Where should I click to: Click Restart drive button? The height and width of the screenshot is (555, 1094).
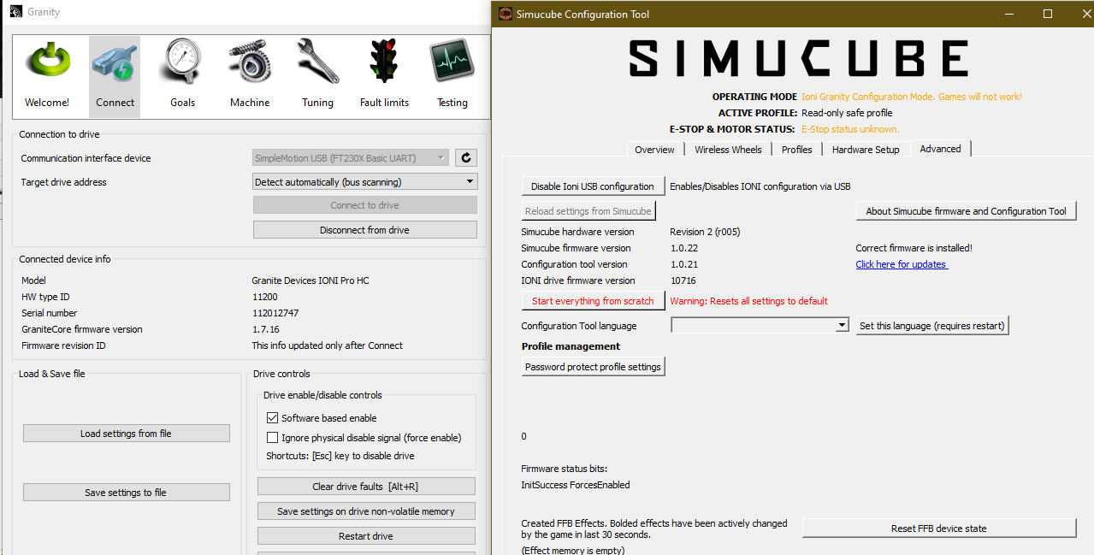(366, 536)
